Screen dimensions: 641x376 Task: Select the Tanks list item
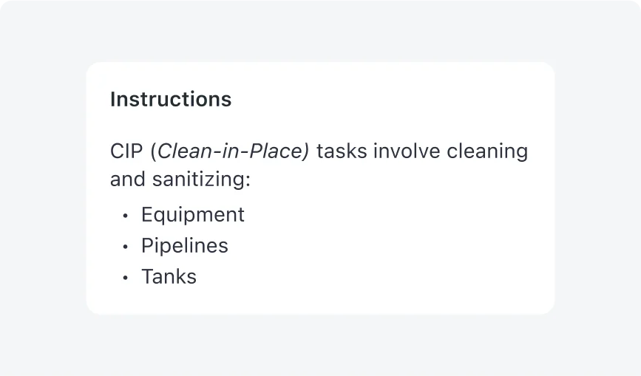(x=169, y=277)
